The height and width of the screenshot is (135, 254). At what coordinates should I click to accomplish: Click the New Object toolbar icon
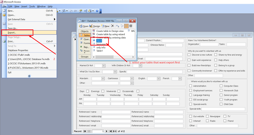pos(90,11)
